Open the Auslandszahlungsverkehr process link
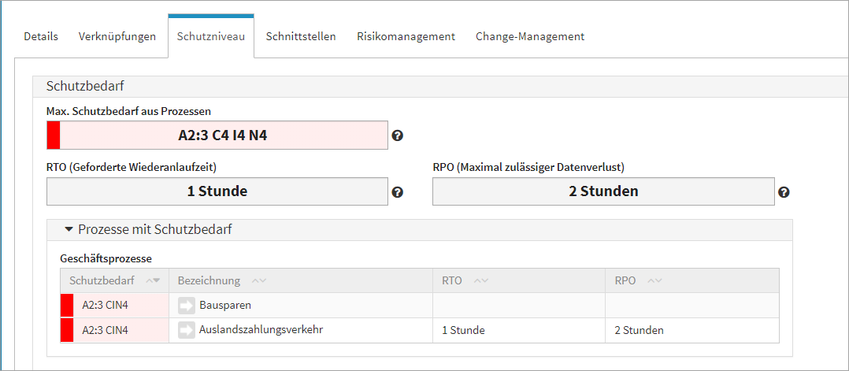849x371 pixels. click(261, 331)
